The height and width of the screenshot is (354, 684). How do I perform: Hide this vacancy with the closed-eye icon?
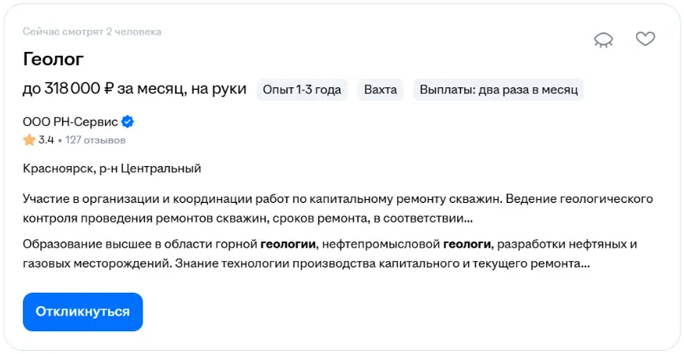click(x=604, y=39)
